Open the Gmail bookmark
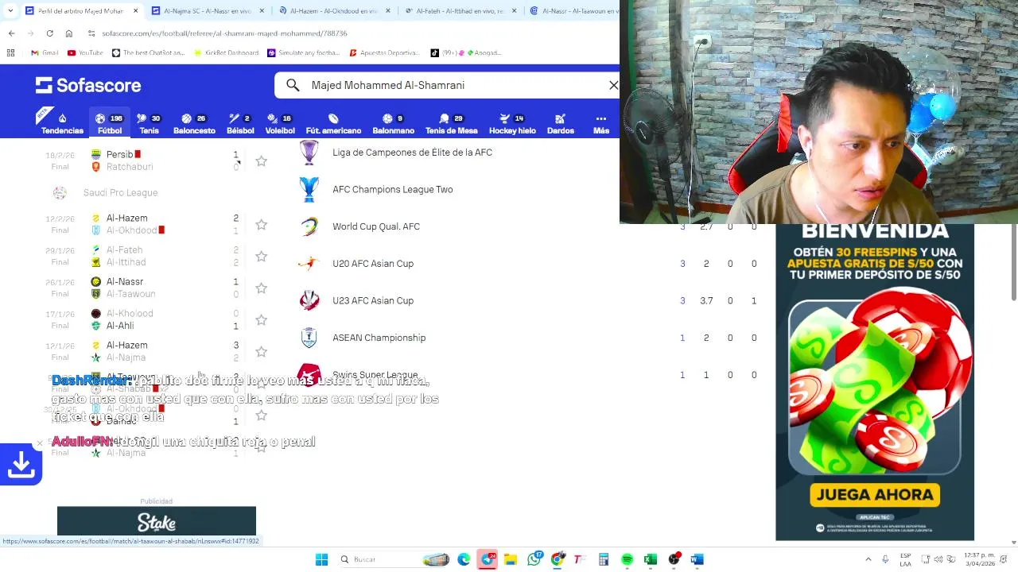This screenshot has width=1018, height=572. point(45,52)
